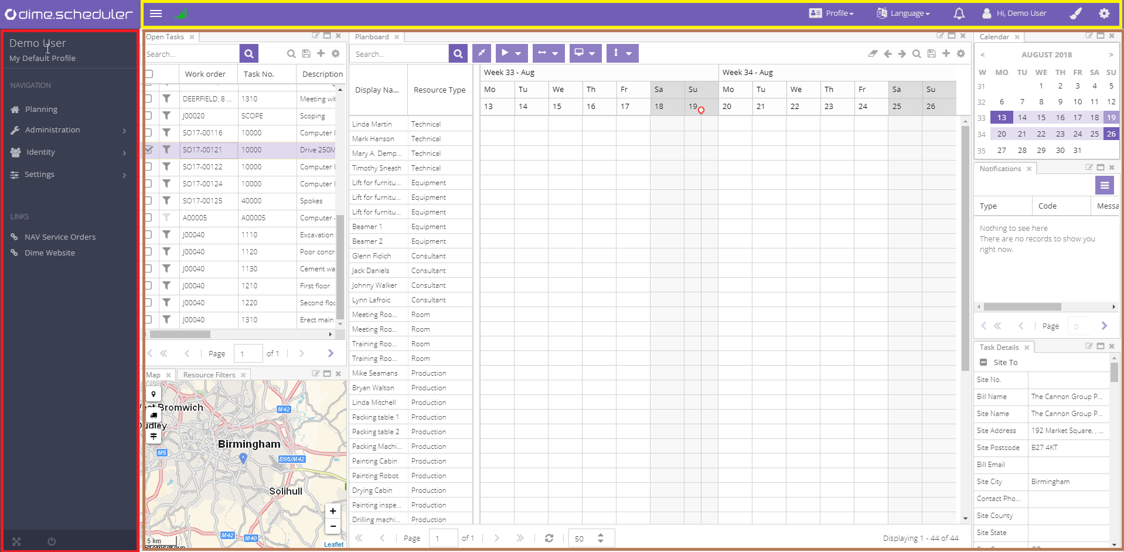Go back with Planboard left arrow

pyautogui.click(x=887, y=53)
